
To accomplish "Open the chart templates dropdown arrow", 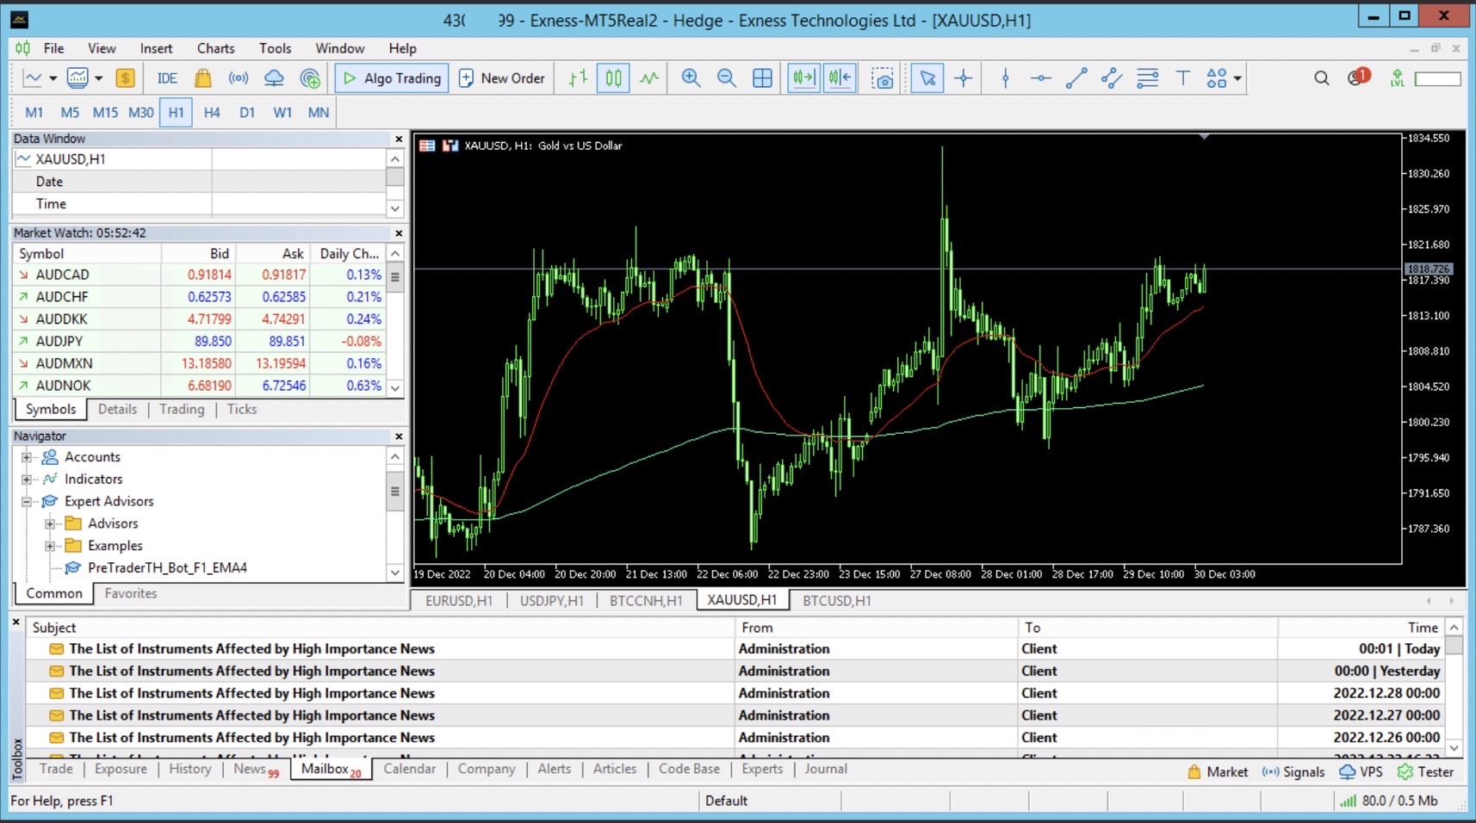I will pos(99,78).
